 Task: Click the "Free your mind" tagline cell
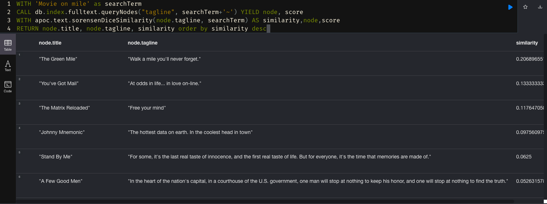pyautogui.click(x=147, y=108)
